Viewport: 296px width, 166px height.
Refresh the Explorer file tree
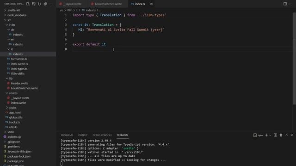click(39, 4)
